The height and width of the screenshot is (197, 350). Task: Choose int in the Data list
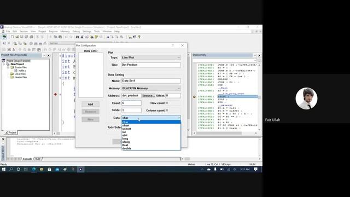coord(151,132)
